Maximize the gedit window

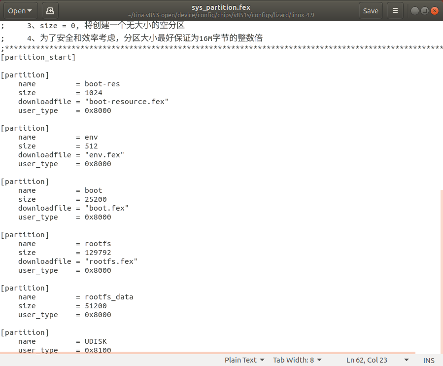[424, 11]
